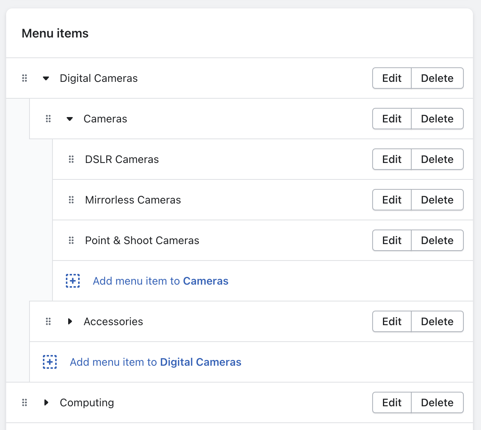The width and height of the screenshot is (481, 430).
Task: Click Add menu item to Digital Cameras
Action: point(155,362)
